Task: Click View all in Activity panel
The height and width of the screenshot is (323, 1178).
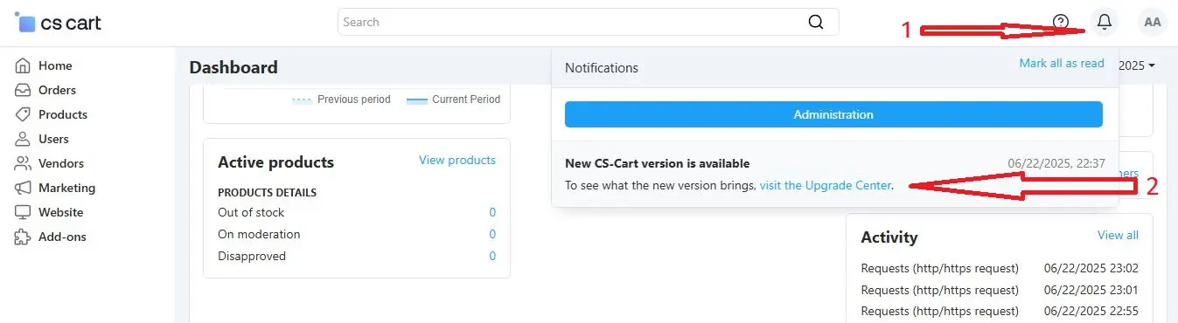Action: pos(1118,235)
